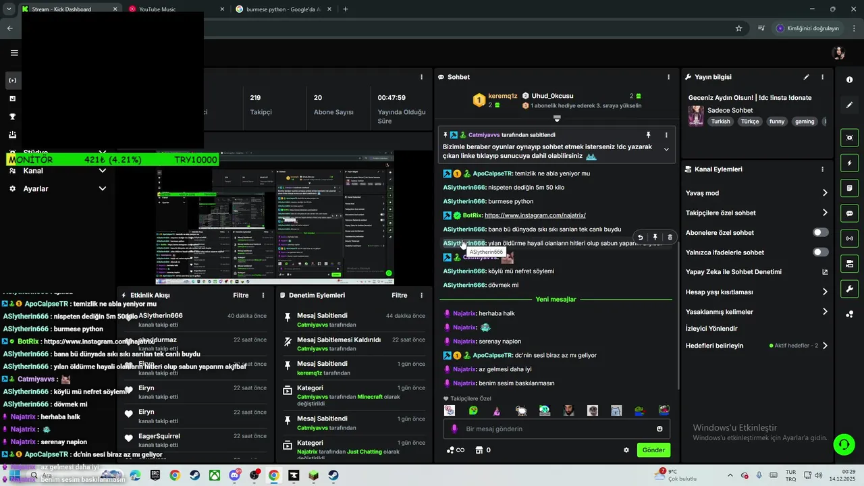Open the lightning bolt icon in right sidebar
Image resolution: width=864 pixels, height=486 pixels.
(x=849, y=163)
